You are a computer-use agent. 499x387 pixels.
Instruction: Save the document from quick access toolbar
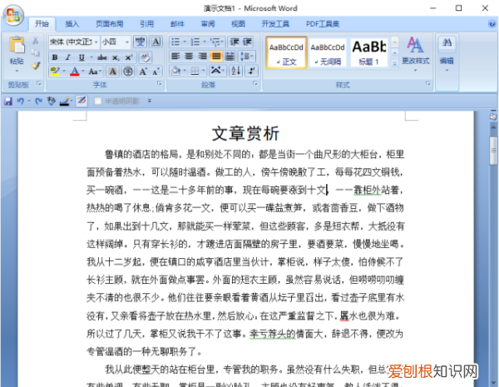(8, 102)
